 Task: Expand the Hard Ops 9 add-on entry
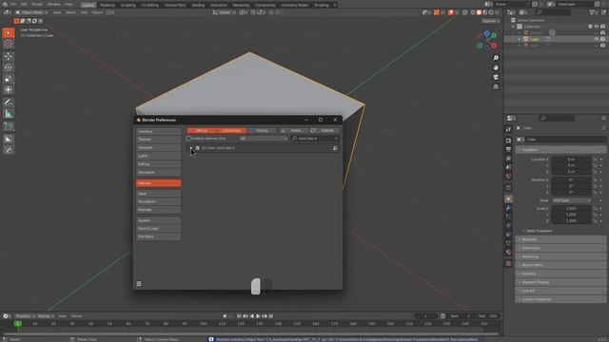pos(191,148)
